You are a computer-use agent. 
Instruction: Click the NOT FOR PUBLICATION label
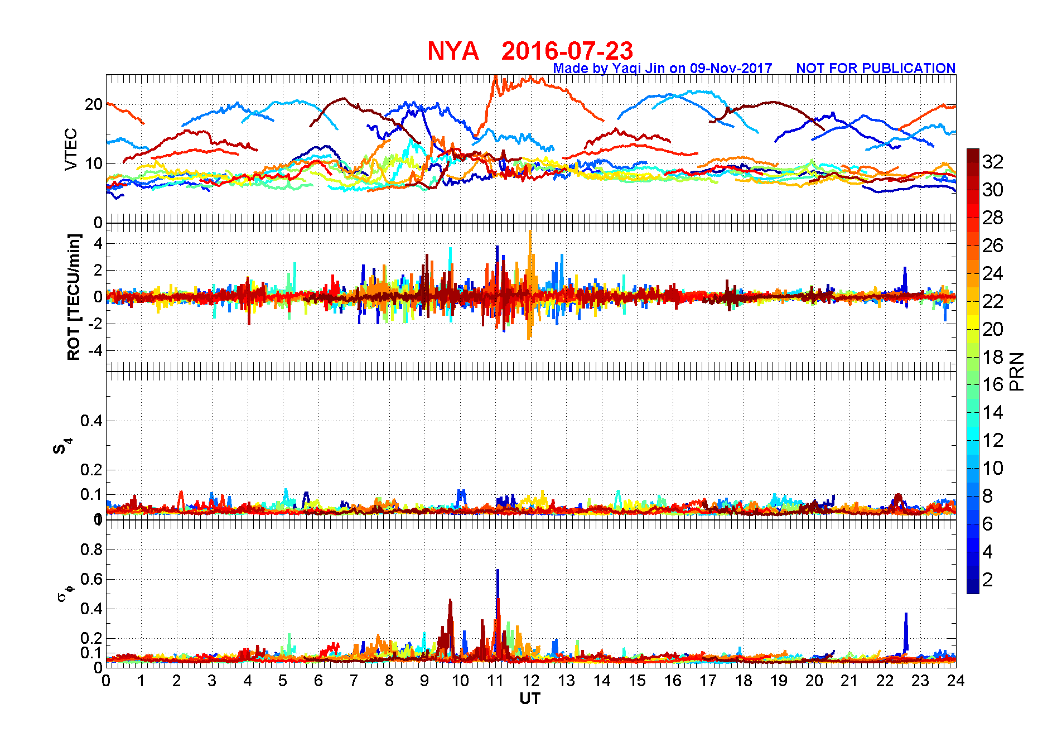[x=876, y=68]
